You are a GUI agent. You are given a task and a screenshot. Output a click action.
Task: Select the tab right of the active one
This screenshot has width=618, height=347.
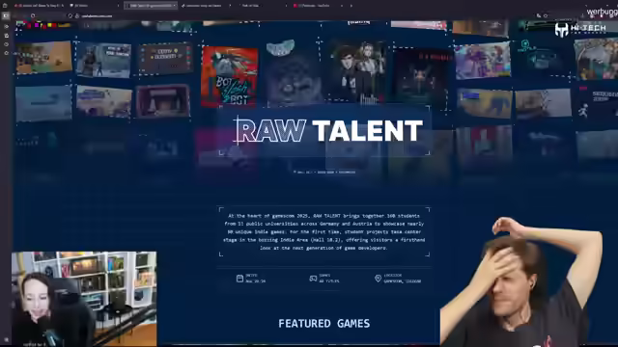point(205,6)
